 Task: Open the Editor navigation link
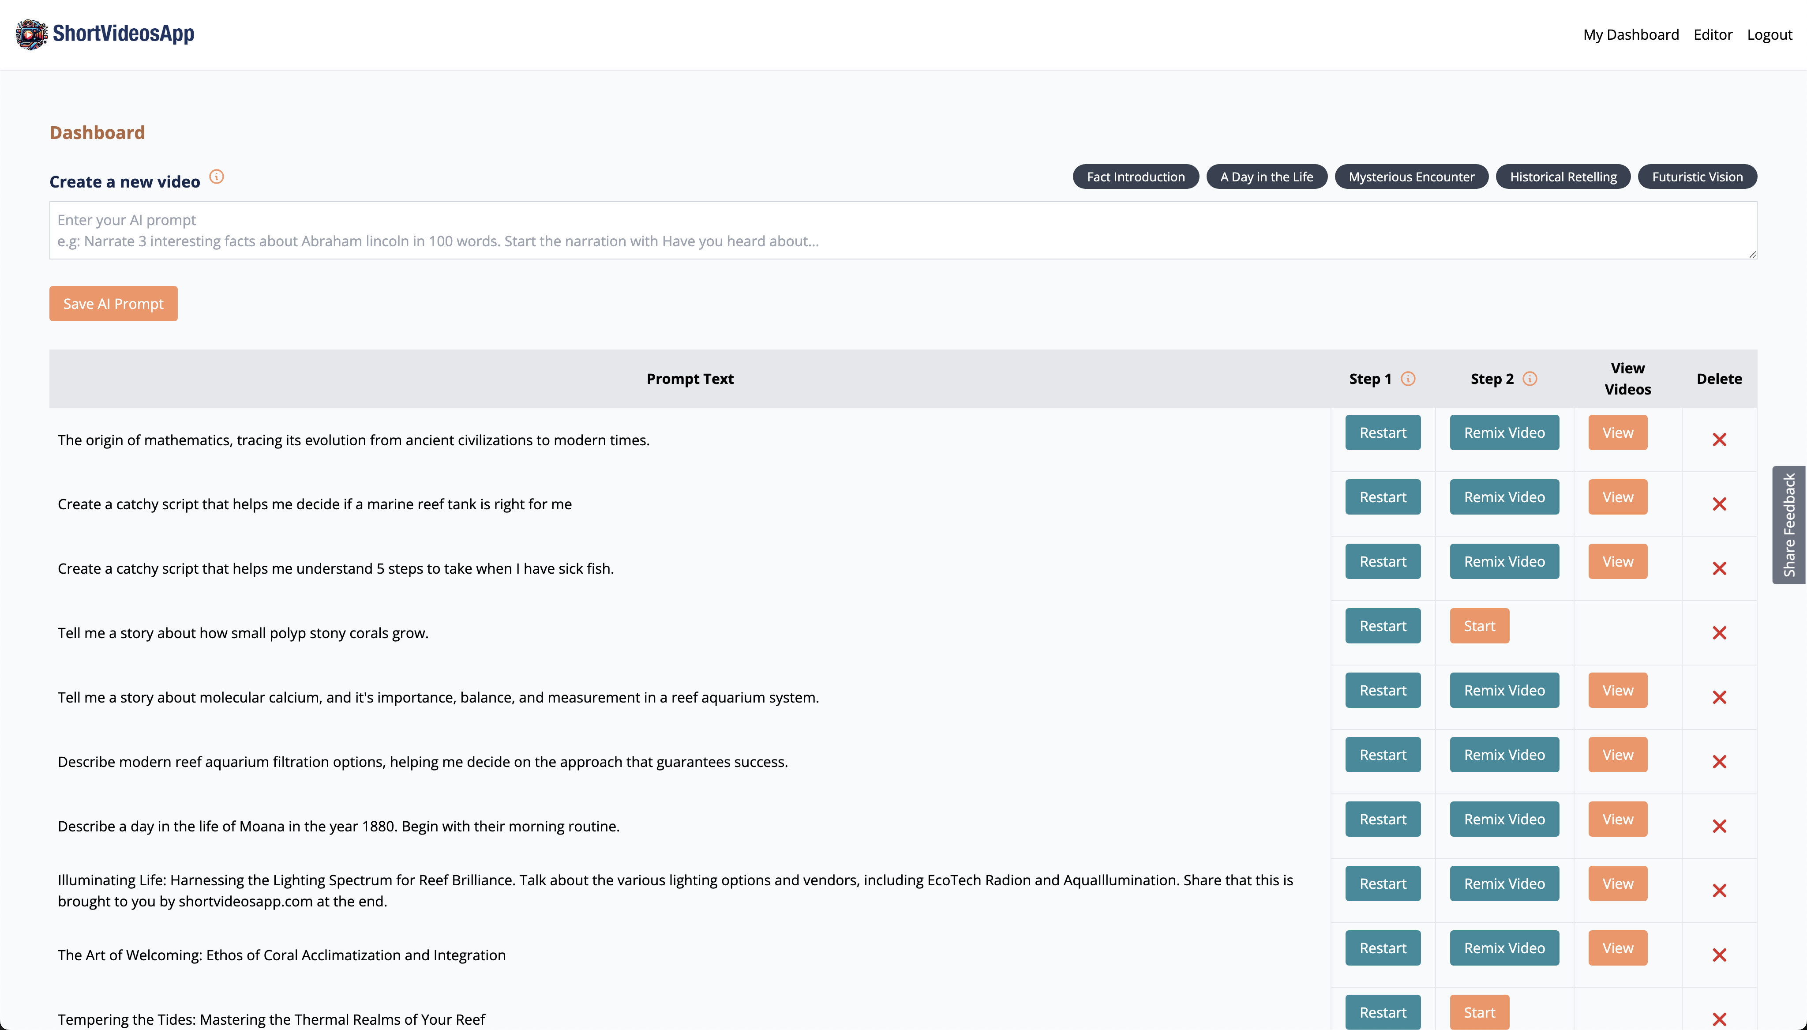click(x=1712, y=35)
